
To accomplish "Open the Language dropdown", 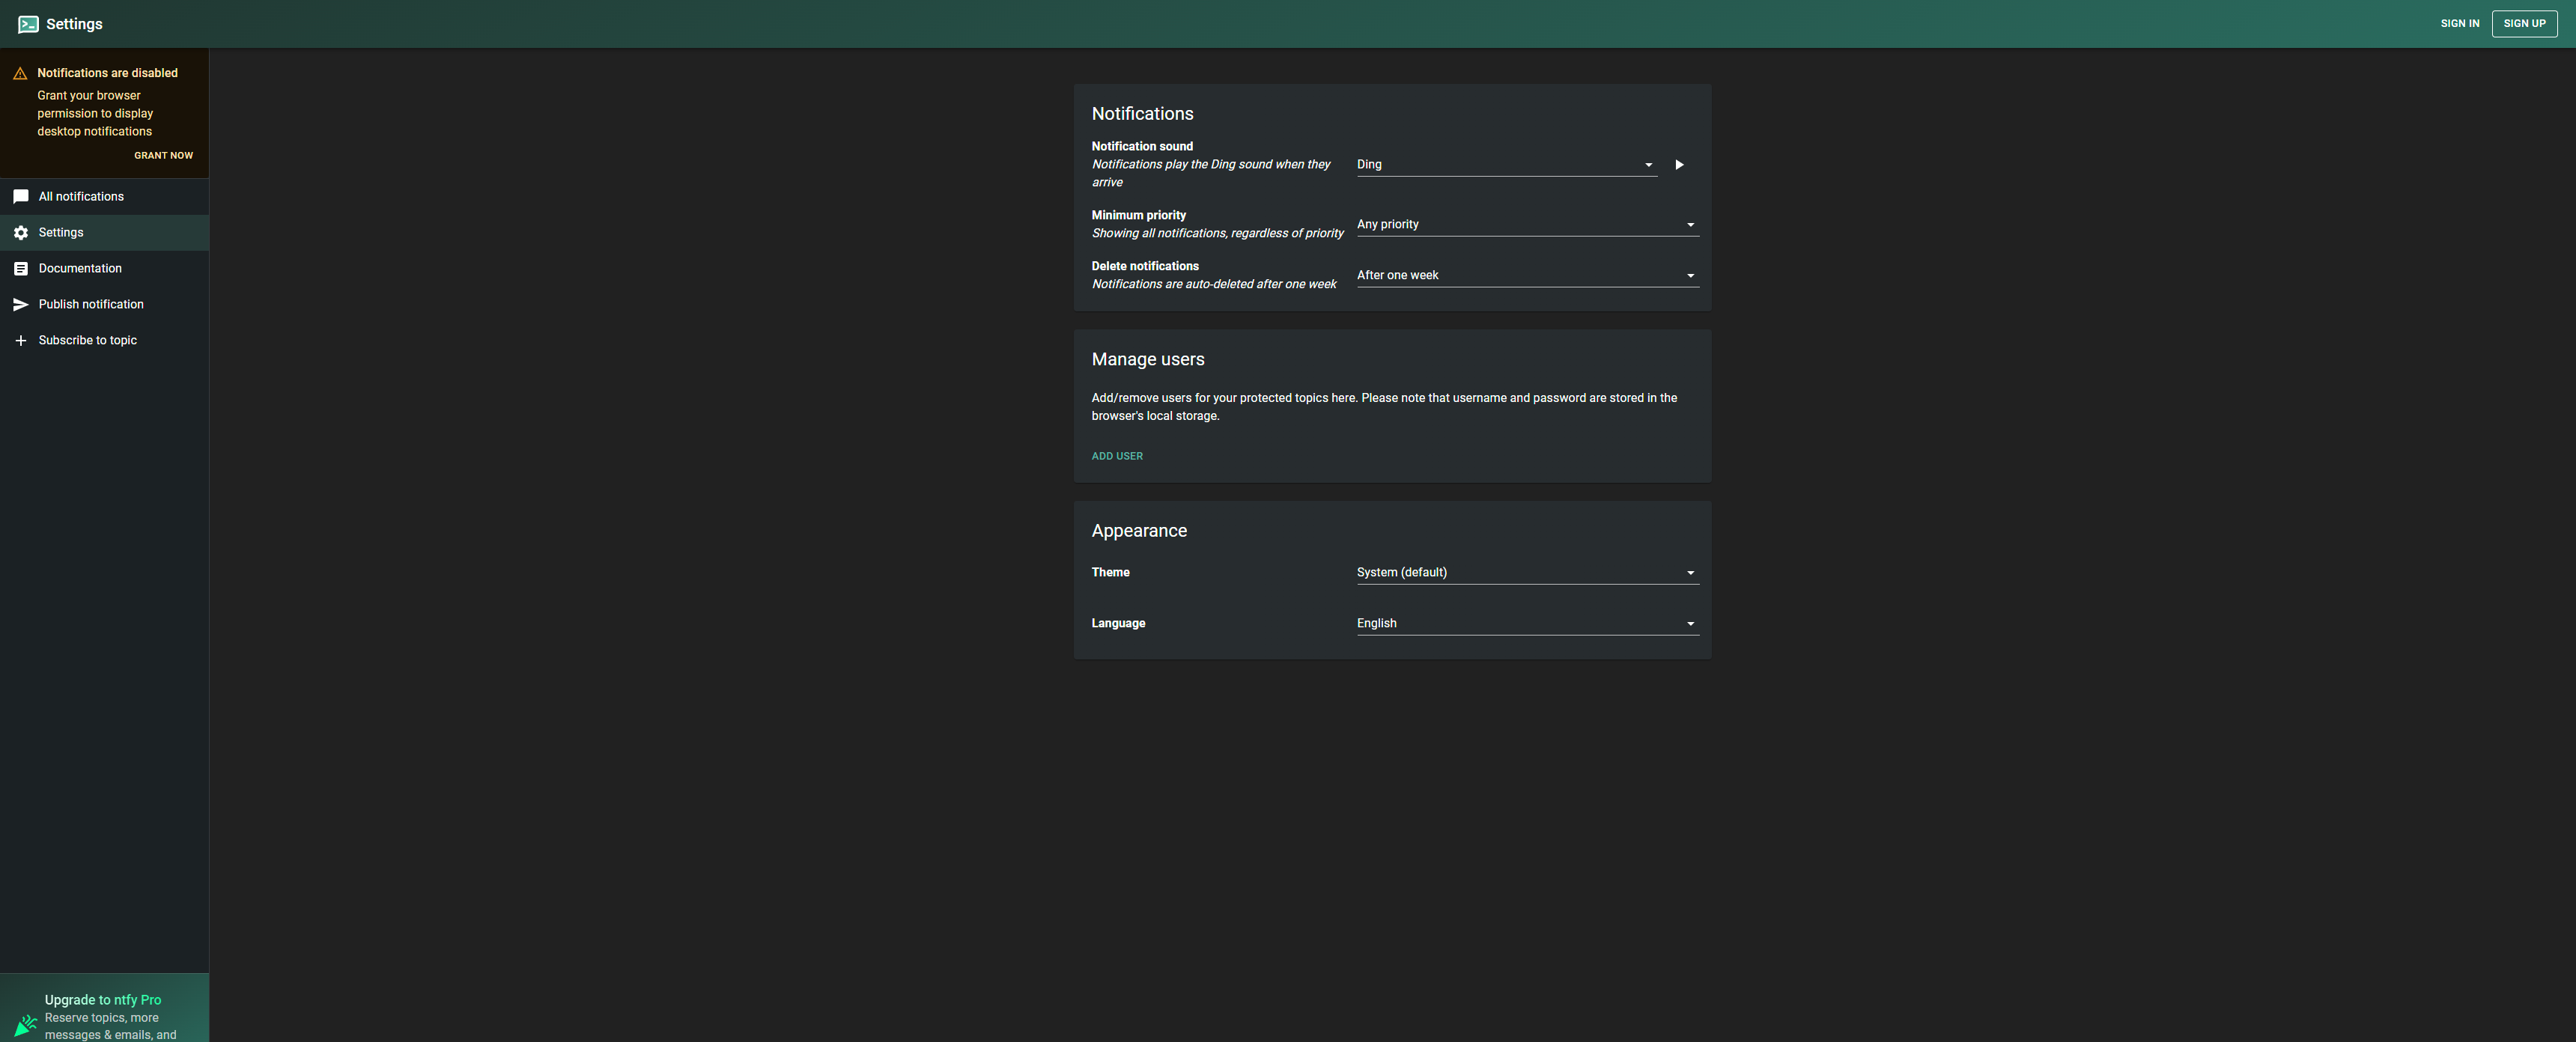I will click(1527, 624).
